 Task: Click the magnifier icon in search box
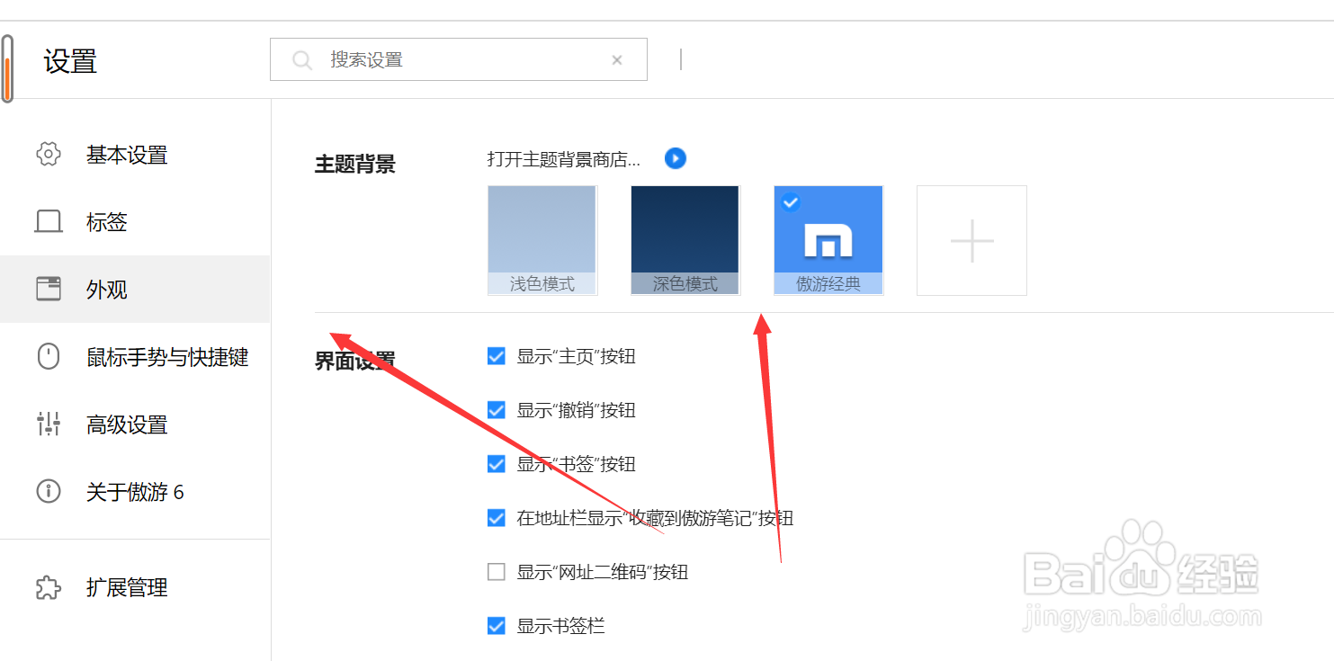coord(302,60)
